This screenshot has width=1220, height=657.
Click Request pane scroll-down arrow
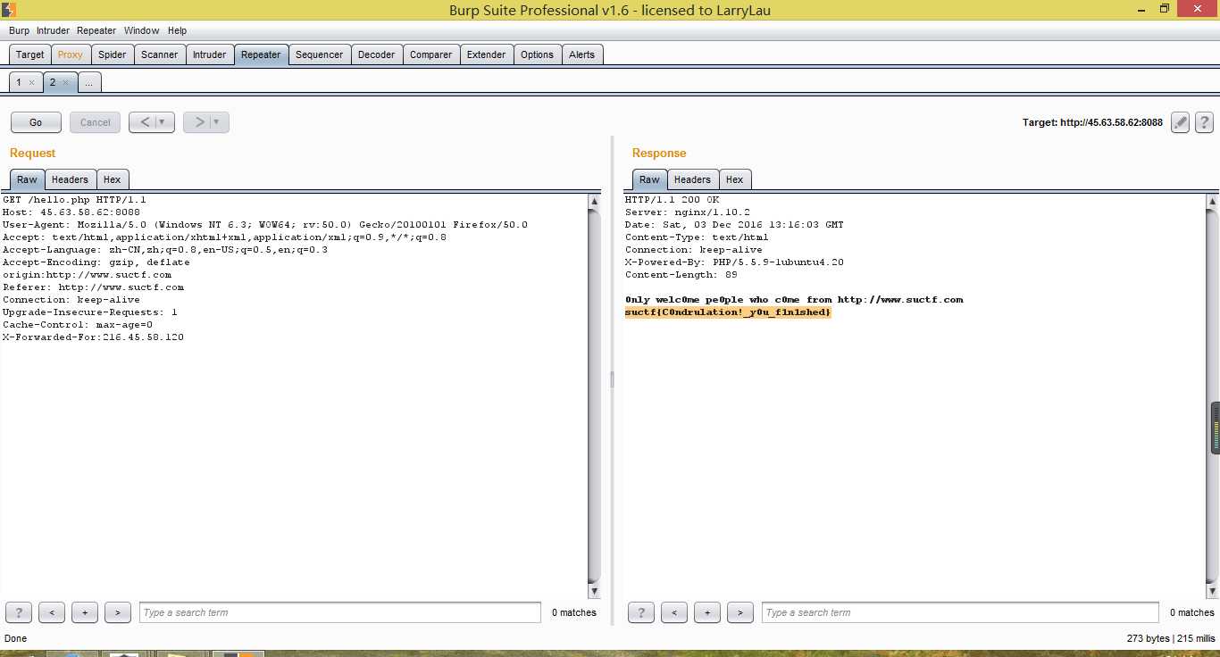[595, 592]
